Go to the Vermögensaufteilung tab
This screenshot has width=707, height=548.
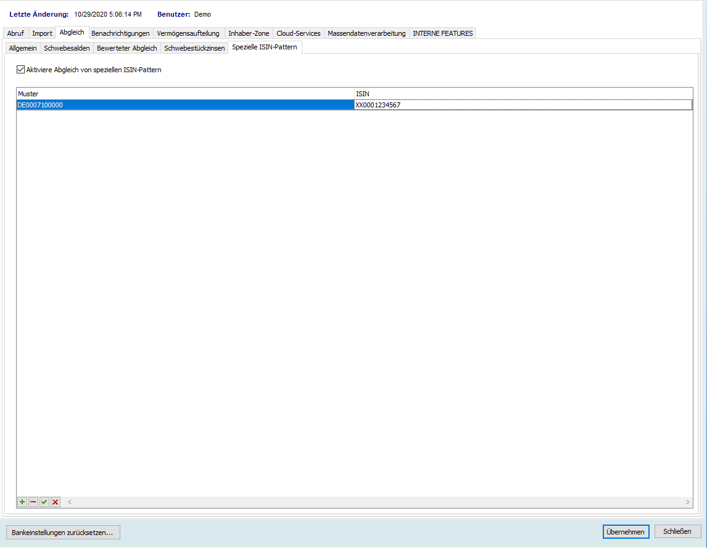[x=188, y=33]
